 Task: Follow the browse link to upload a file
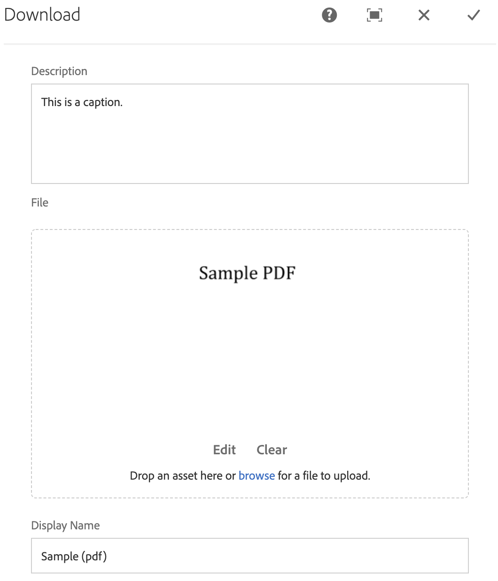(x=257, y=476)
